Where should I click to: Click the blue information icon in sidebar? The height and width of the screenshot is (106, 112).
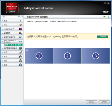pos(20,65)
